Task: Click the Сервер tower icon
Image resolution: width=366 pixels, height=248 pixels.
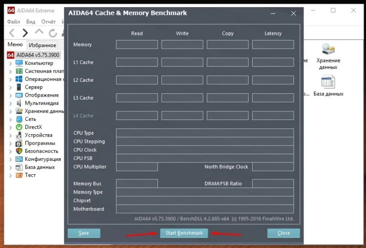Action: pos(19,87)
